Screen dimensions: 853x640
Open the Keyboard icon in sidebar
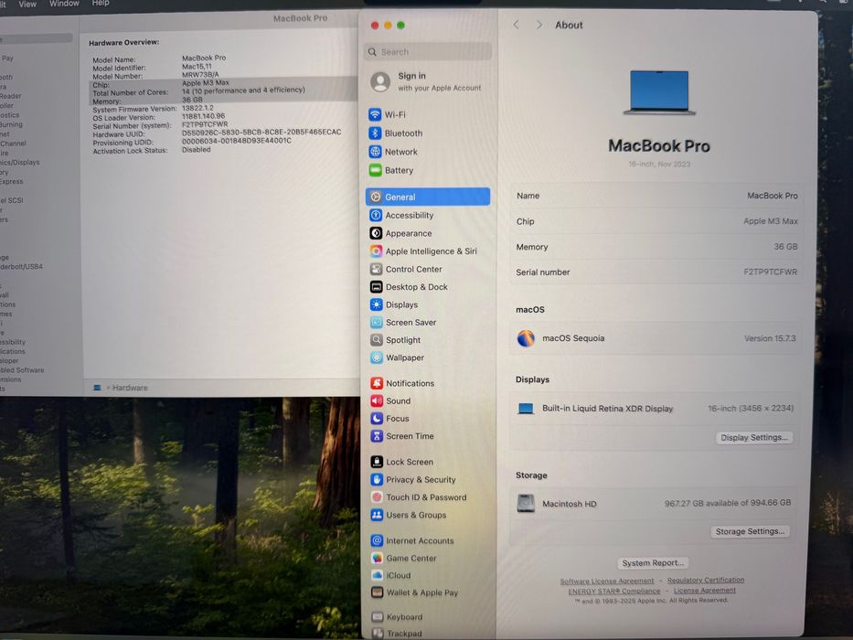[x=377, y=616]
